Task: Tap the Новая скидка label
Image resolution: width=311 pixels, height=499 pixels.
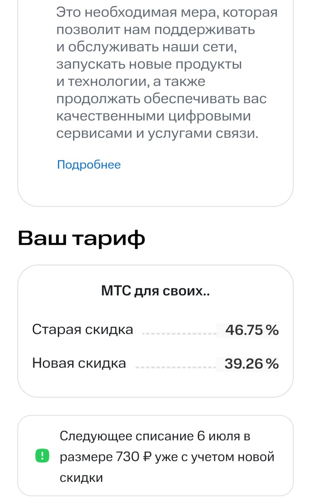Action: click(x=79, y=363)
